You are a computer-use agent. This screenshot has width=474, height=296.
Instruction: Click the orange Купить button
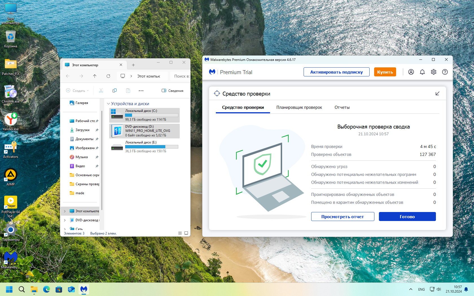[x=385, y=72]
